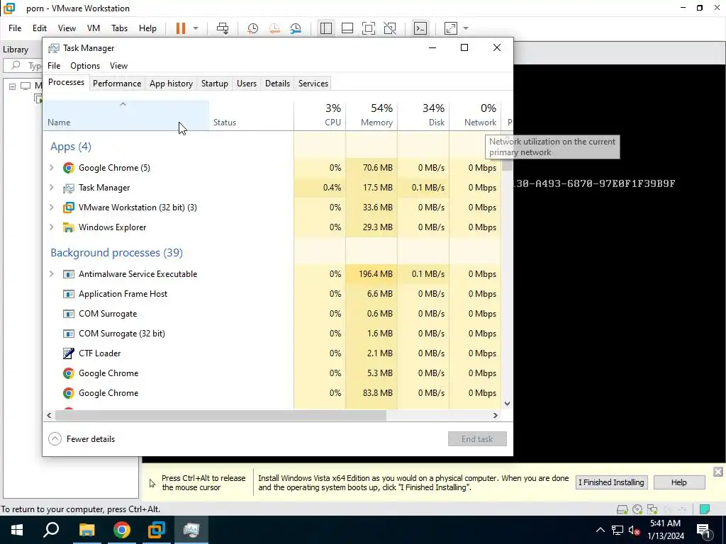The width and height of the screenshot is (726, 544).
Task: Expand Antimalware Service Executable row
Action: [x=51, y=274]
